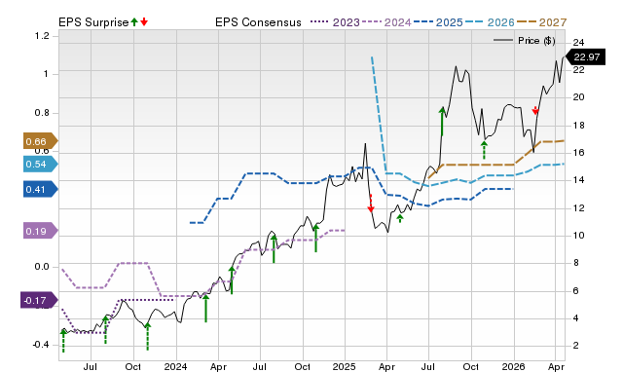Click the light blue 0.54 consensus value tag
The height and width of the screenshot is (372, 623).
pos(40,165)
